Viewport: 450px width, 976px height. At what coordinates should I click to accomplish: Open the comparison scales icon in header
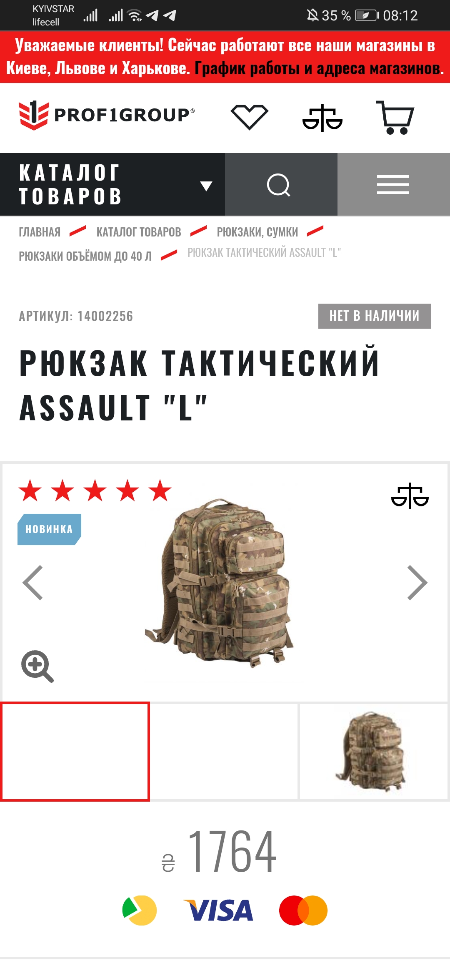[322, 118]
